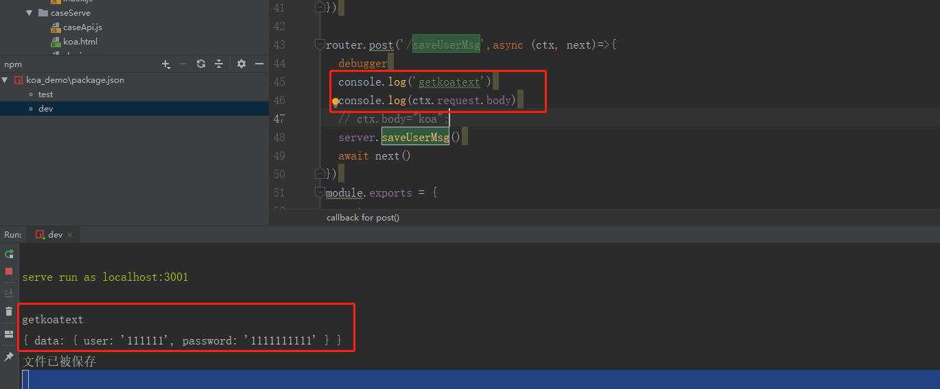The height and width of the screenshot is (389, 940).
Task: Click the Run: panel label
Action: click(12, 234)
